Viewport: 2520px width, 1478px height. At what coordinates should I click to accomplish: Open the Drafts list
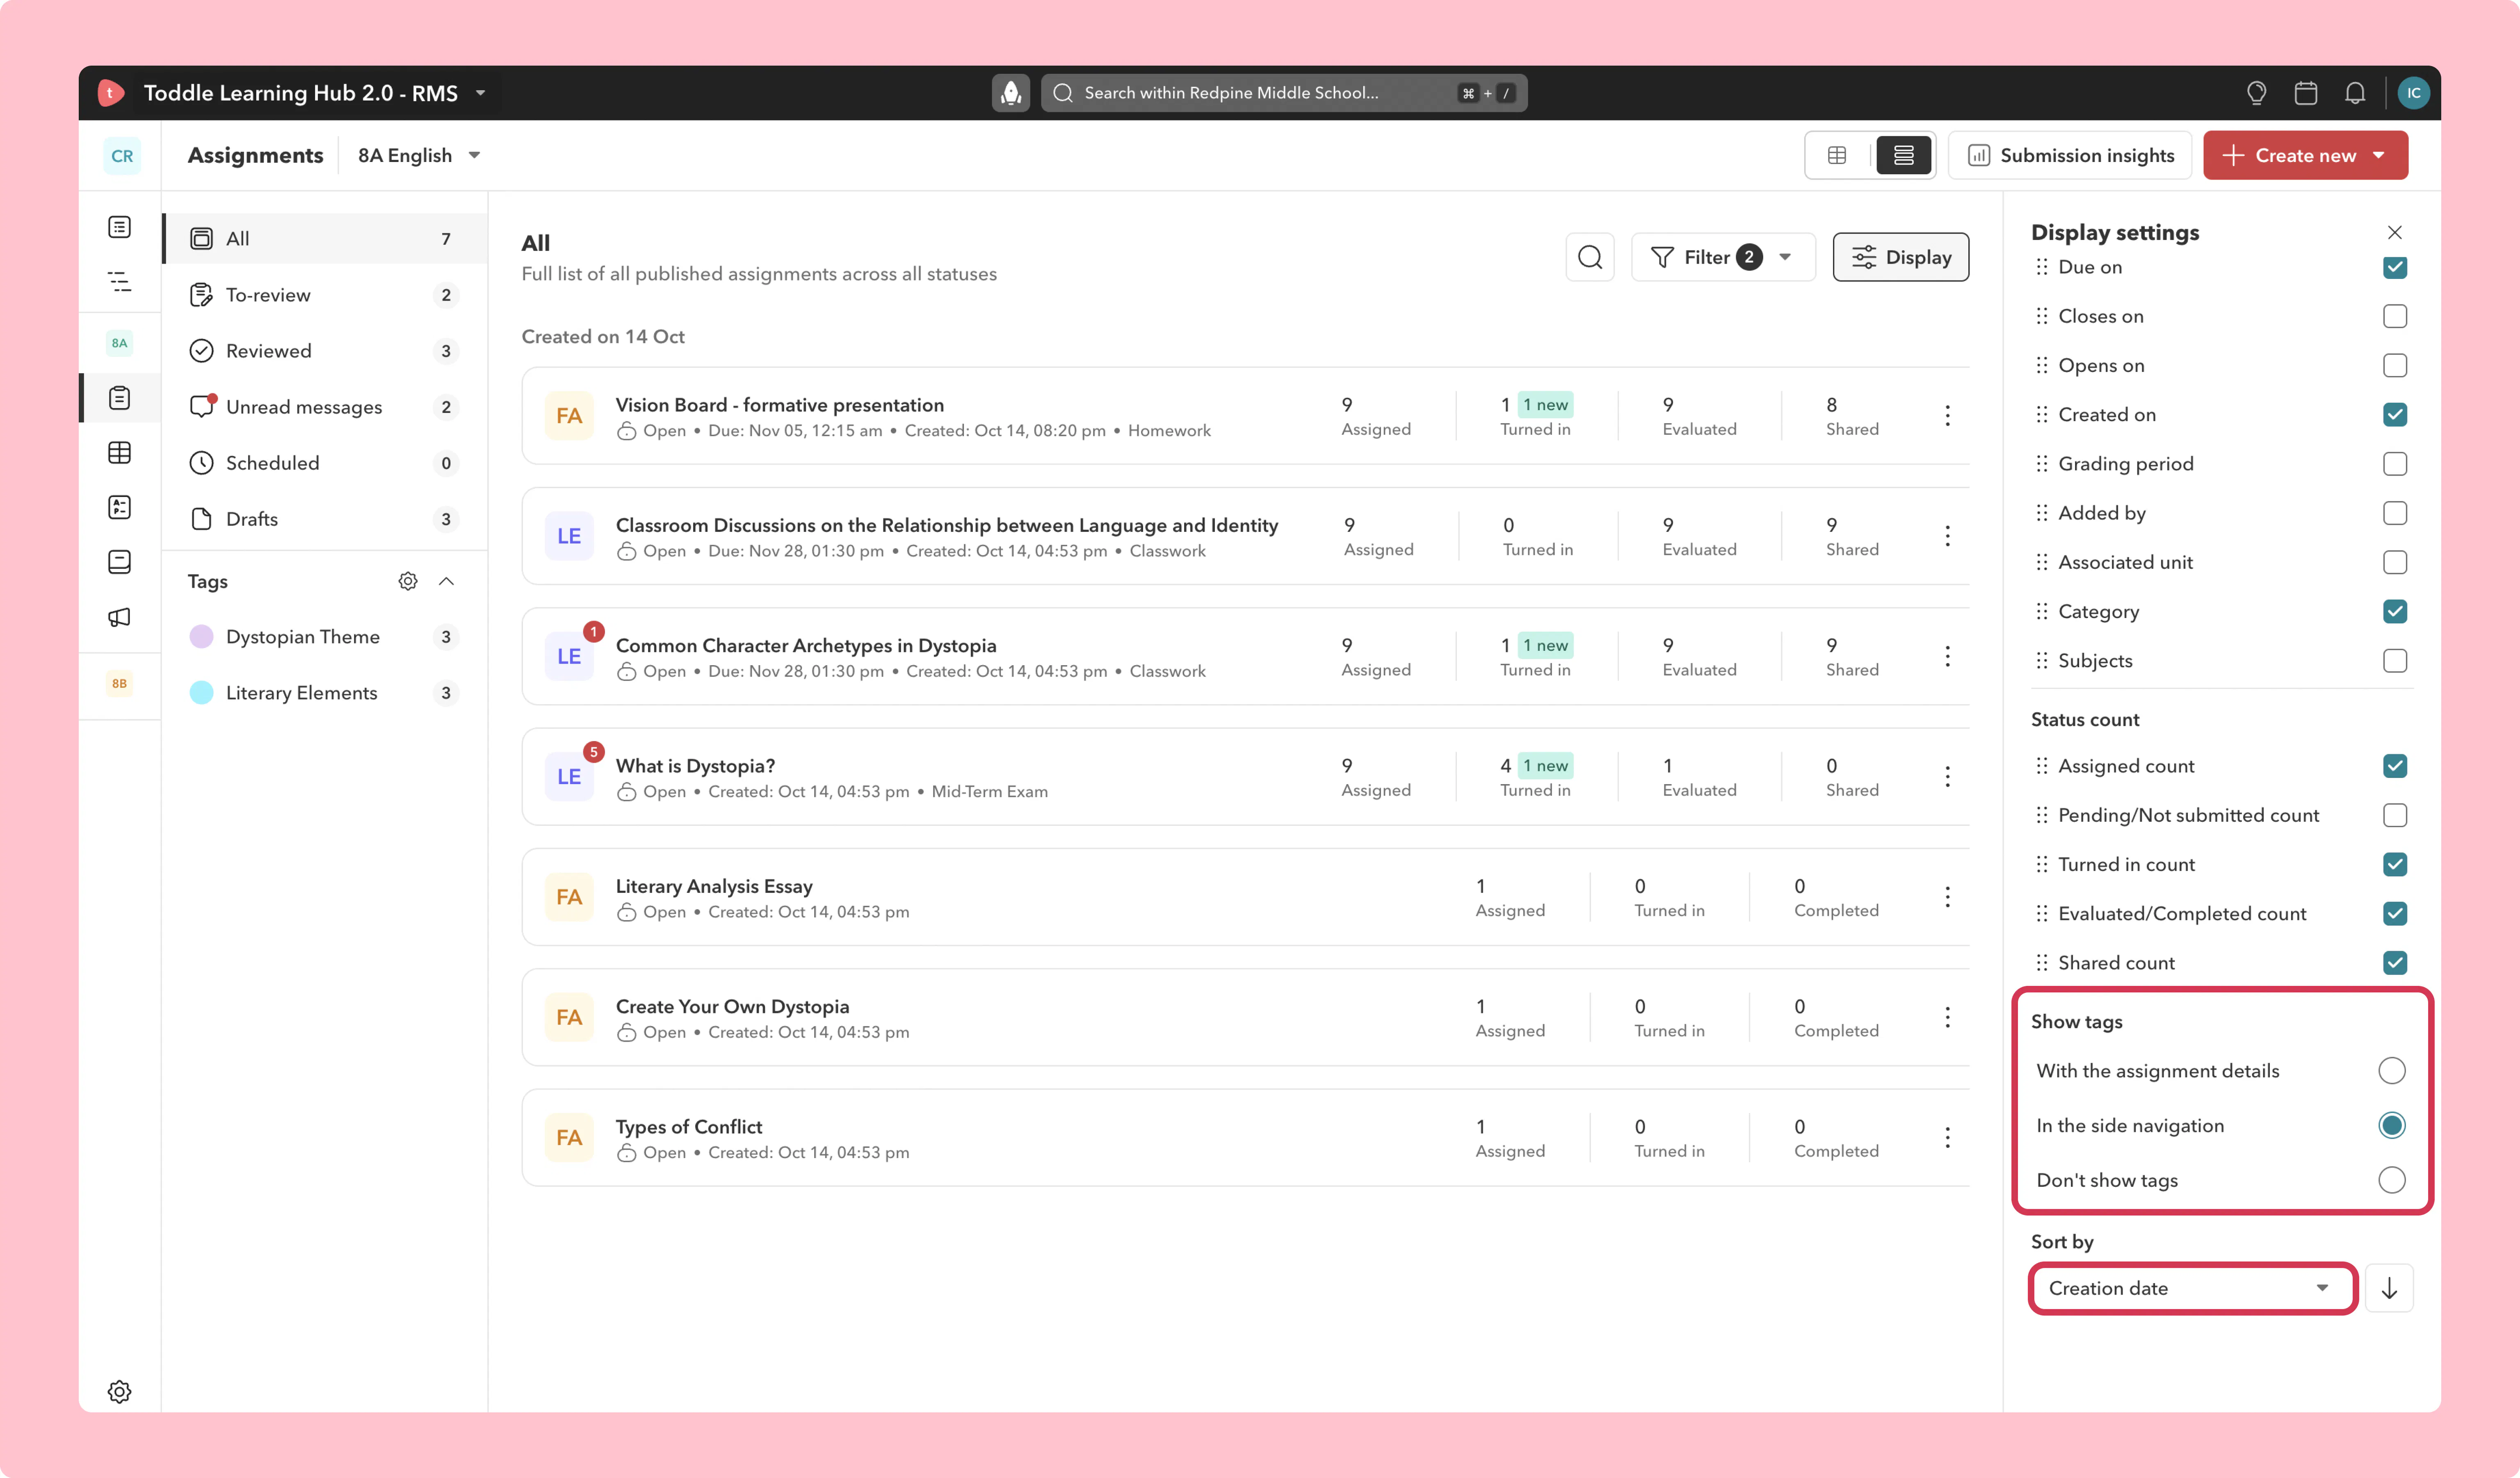tap(325, 519)
